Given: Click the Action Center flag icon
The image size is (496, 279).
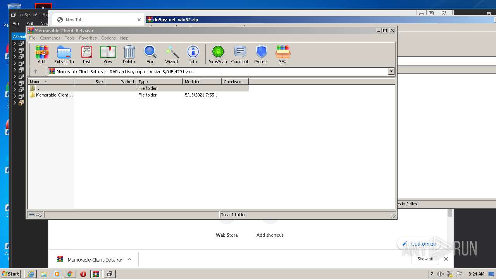Looking at the screenshot, I should pyautogui.click(x=460, y=274).
